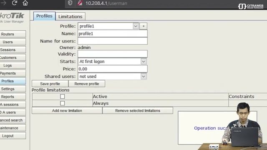
Task: Go to browser home page icon
Action: [x=25, y=3]
